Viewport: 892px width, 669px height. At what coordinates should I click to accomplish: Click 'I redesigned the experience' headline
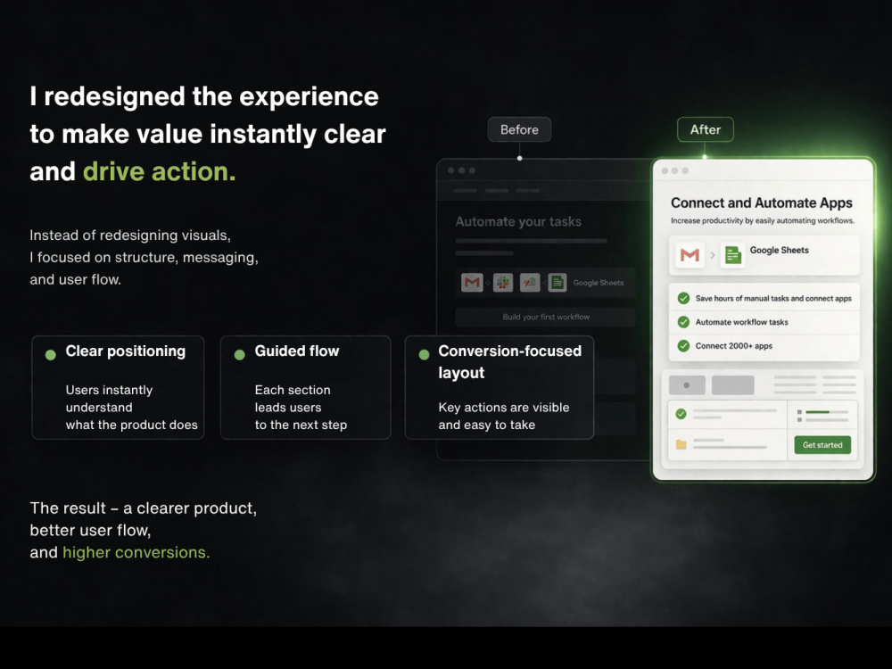click(204, 96)
